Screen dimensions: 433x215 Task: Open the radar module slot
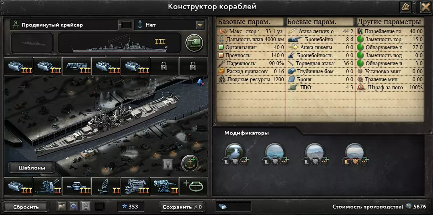[x=105, y=186]
